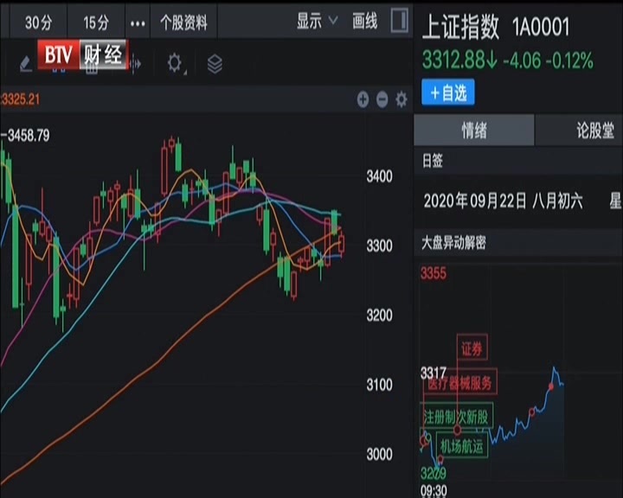The width and height of the screenshot is (623, 498).
Task: Click the 3300 price axis label
Action: click(380, 246)
